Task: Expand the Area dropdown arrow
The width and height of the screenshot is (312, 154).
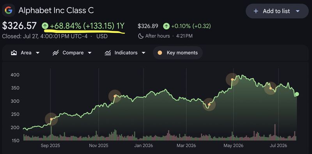Action: (x=37, y=53)
